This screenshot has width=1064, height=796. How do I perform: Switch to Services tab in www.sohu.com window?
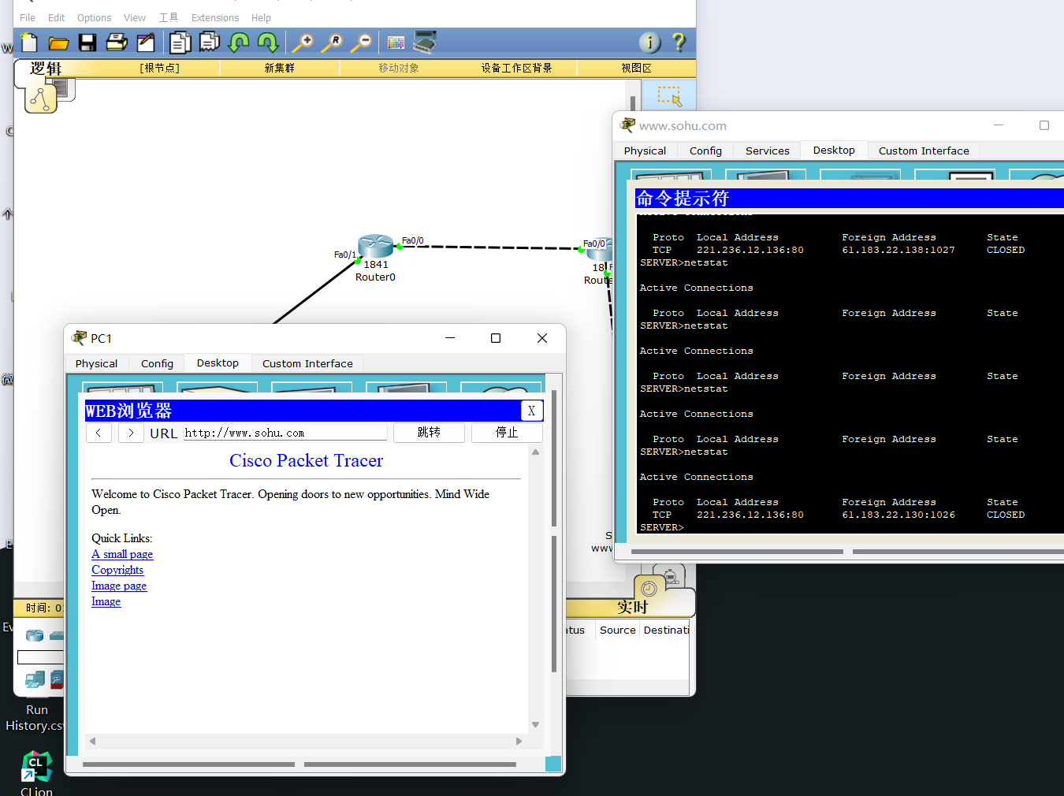point(767,151)
